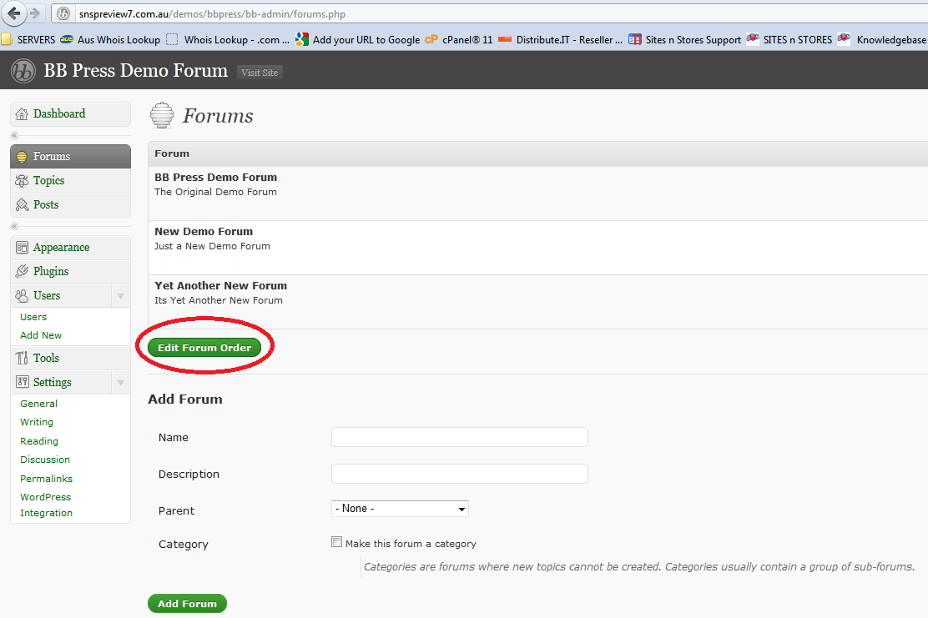The height and width of the screenshot is (618, 928).
Task: Click the Aus Whois Lookup bookmark icon
Action: 67,40
